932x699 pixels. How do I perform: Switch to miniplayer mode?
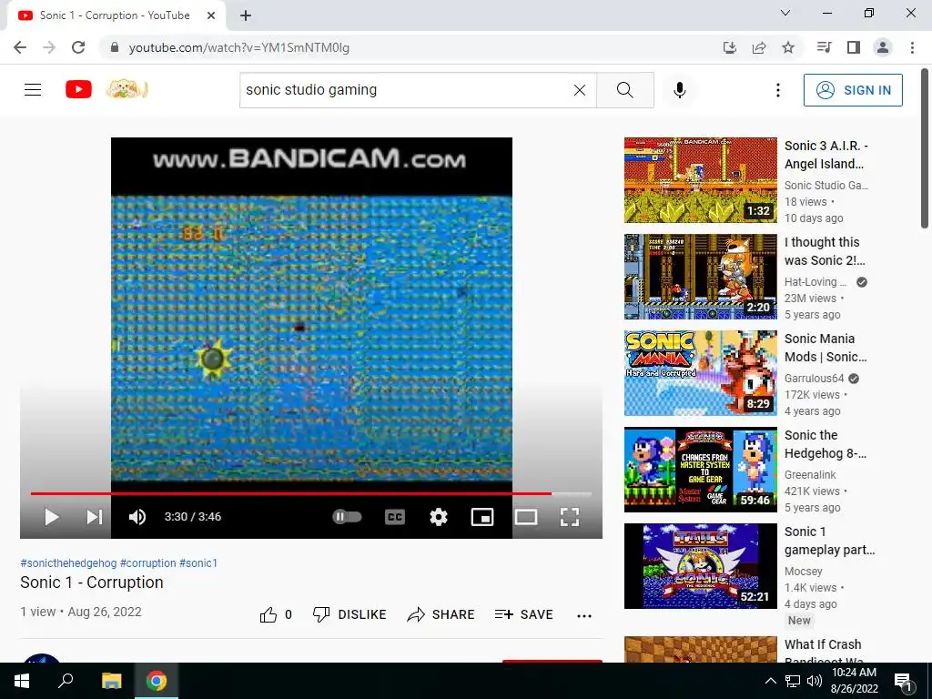[x=482, y=517]
